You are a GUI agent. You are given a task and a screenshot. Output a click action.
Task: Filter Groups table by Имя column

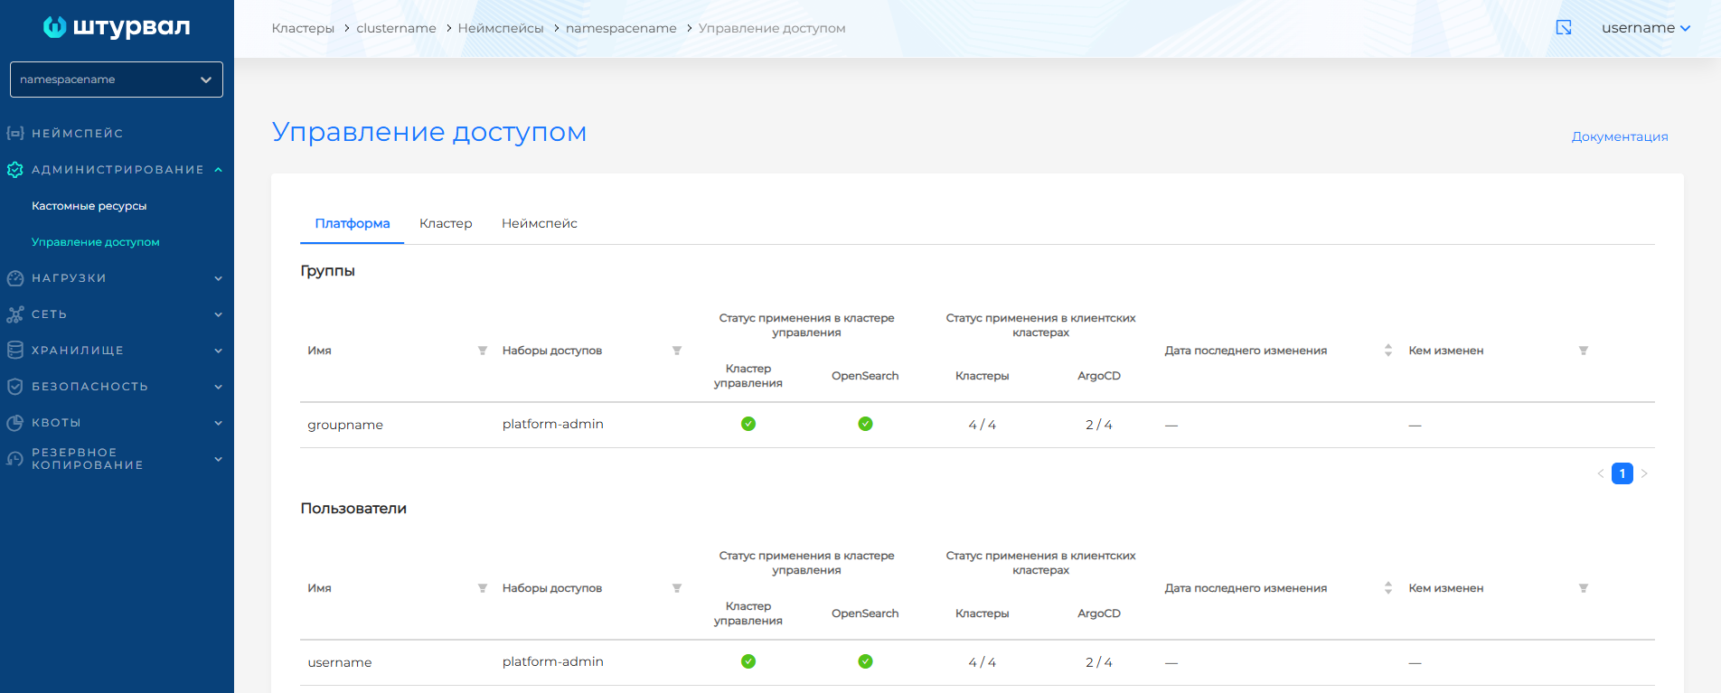[483, 351]
